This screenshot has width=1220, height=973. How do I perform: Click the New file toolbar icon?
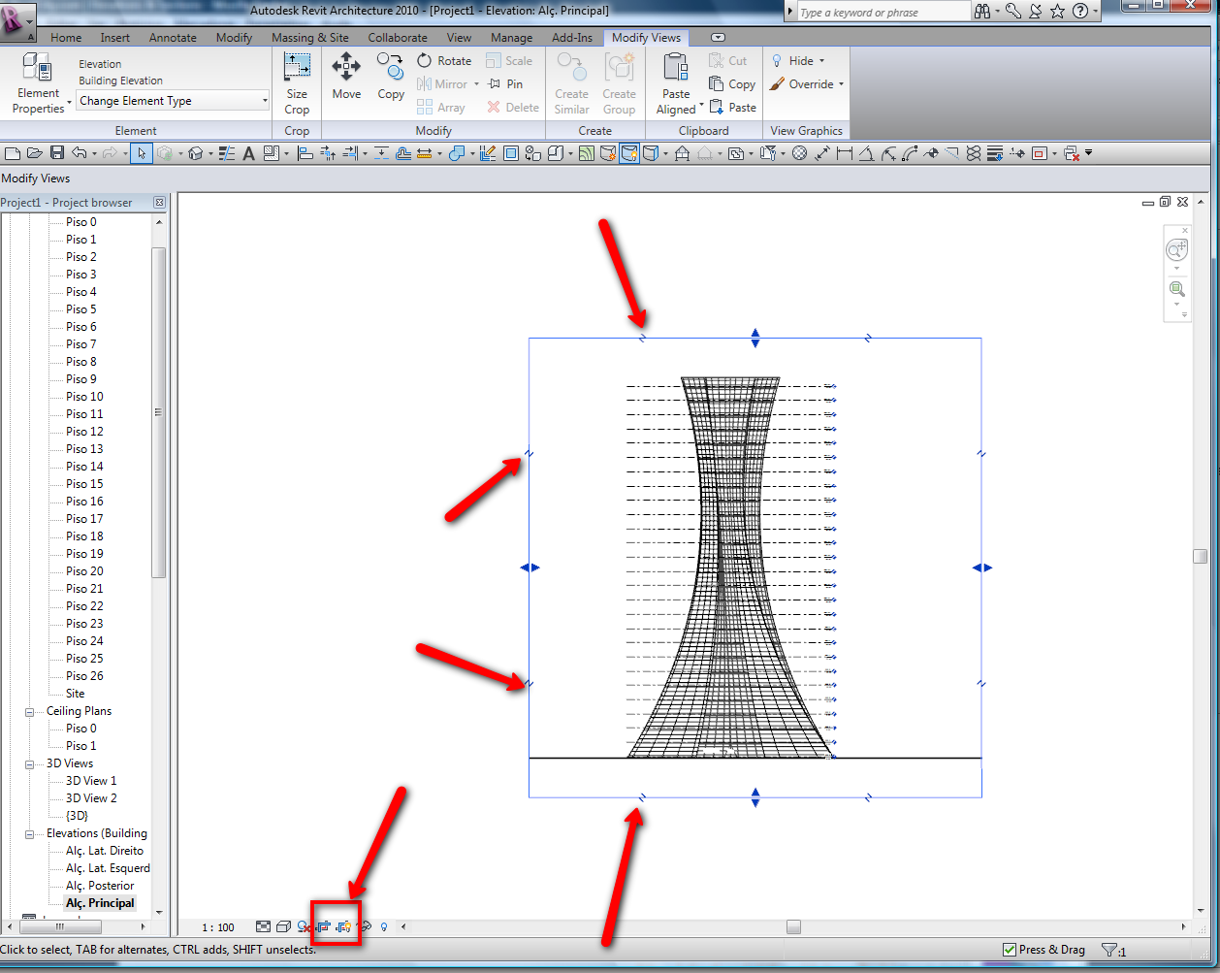pos(13,153)
